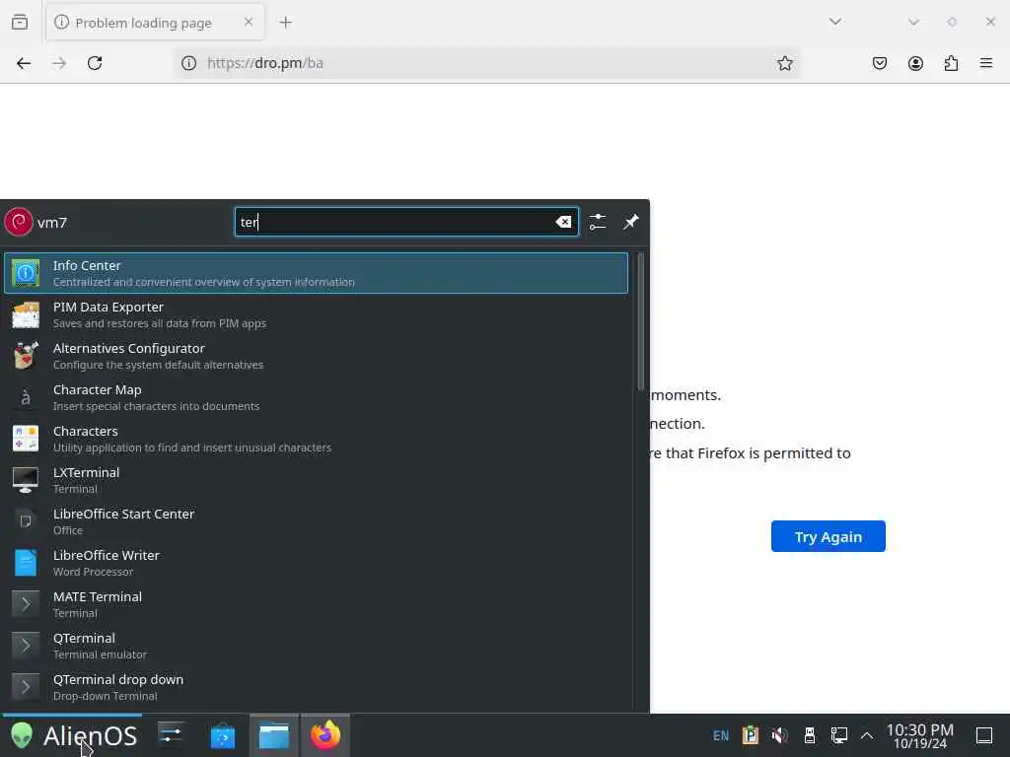This screenshot has width=1010, height=757.
Task: Open the file manager from taskbar
Action: [274, 735]
